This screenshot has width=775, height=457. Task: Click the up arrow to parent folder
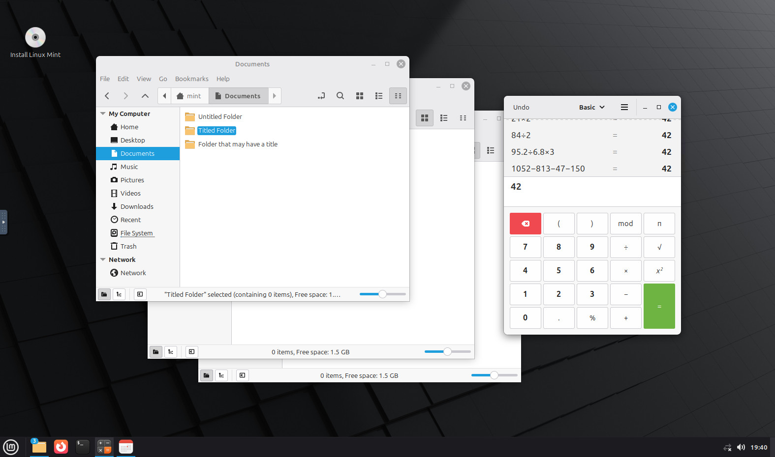pos(145,96)
